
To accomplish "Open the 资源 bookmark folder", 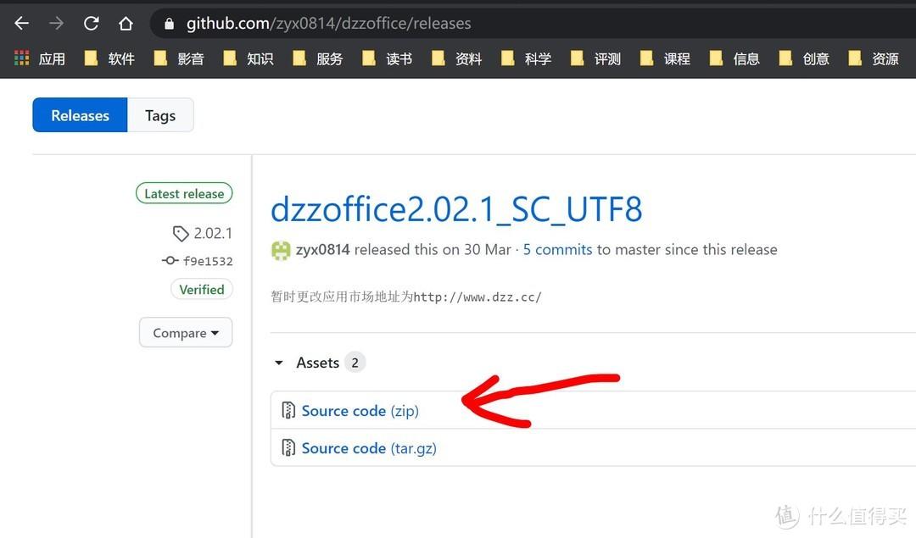I will tap(874, 58).
